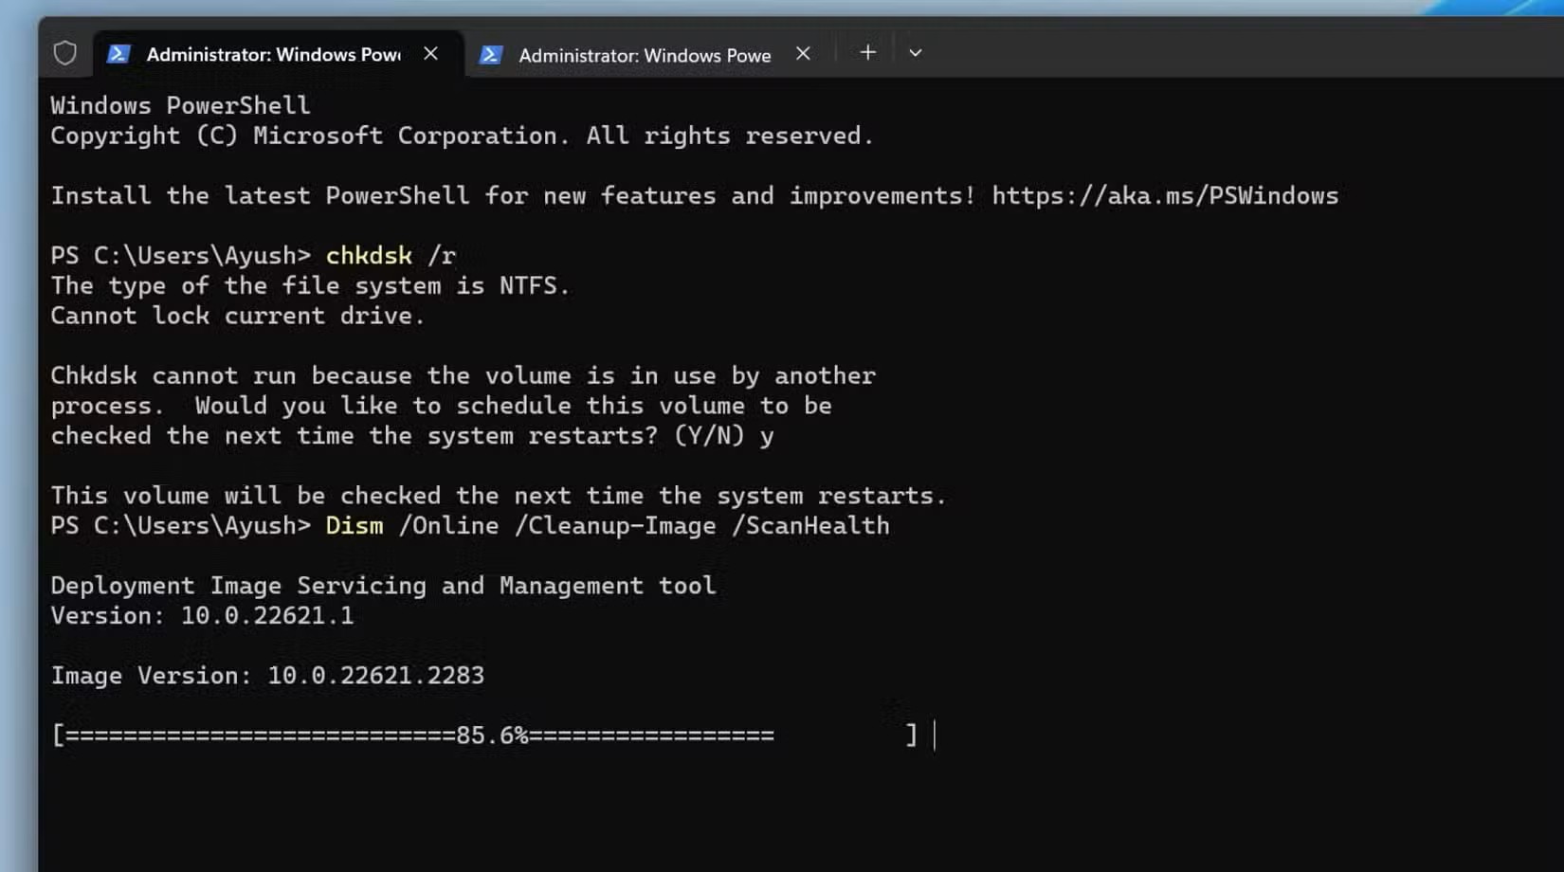1564x872 pixels.
Task: Click the desktop wallpaper in the top-right corner
Action: pos(1517,9)
